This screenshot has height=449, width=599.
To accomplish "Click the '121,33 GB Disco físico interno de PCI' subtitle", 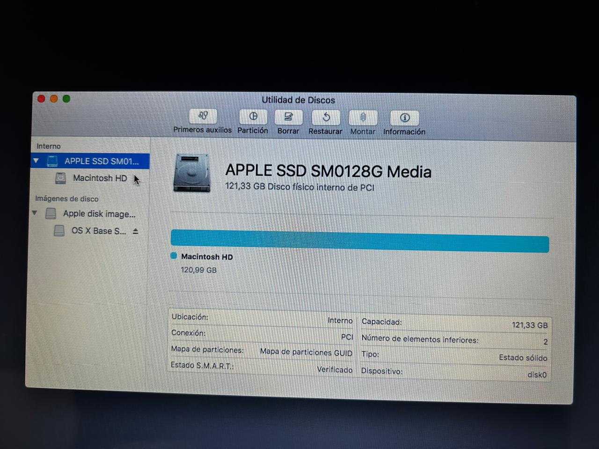I will [300, 187].
